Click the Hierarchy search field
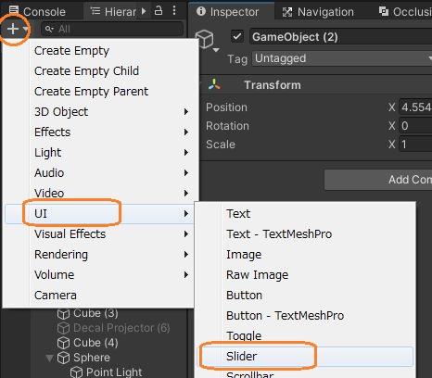The image size is (432, 378). pyautogui.click(x=112, y=29)
